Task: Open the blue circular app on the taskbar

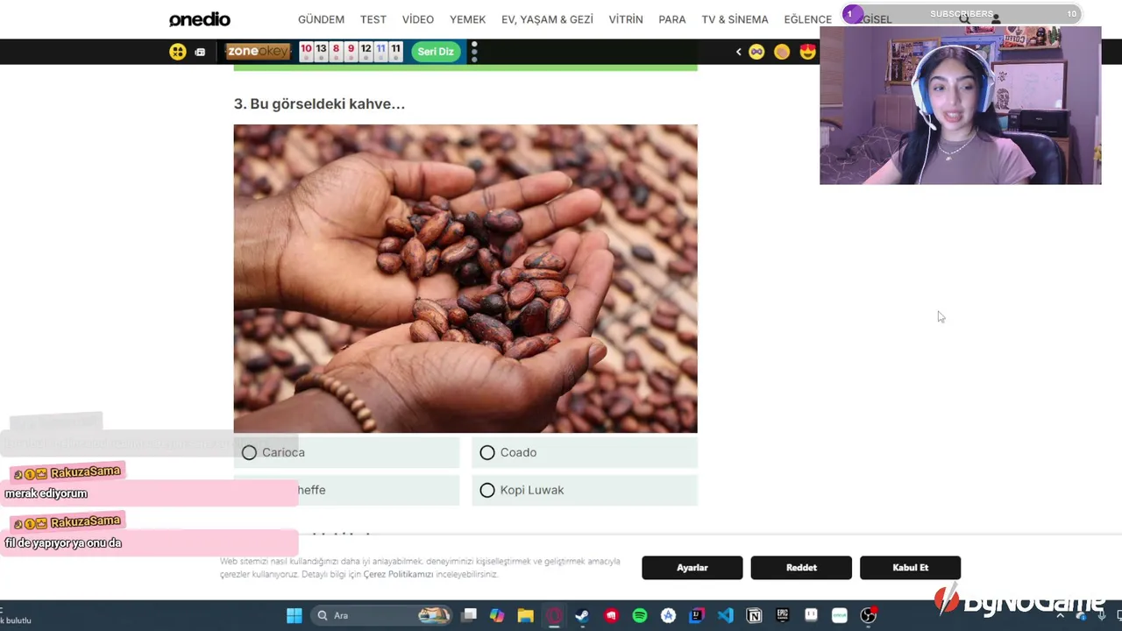Action: point(668,615)
